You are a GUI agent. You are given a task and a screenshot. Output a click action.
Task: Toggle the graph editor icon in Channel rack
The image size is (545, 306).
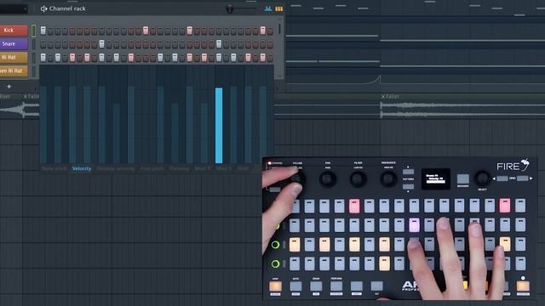[268, 8]
